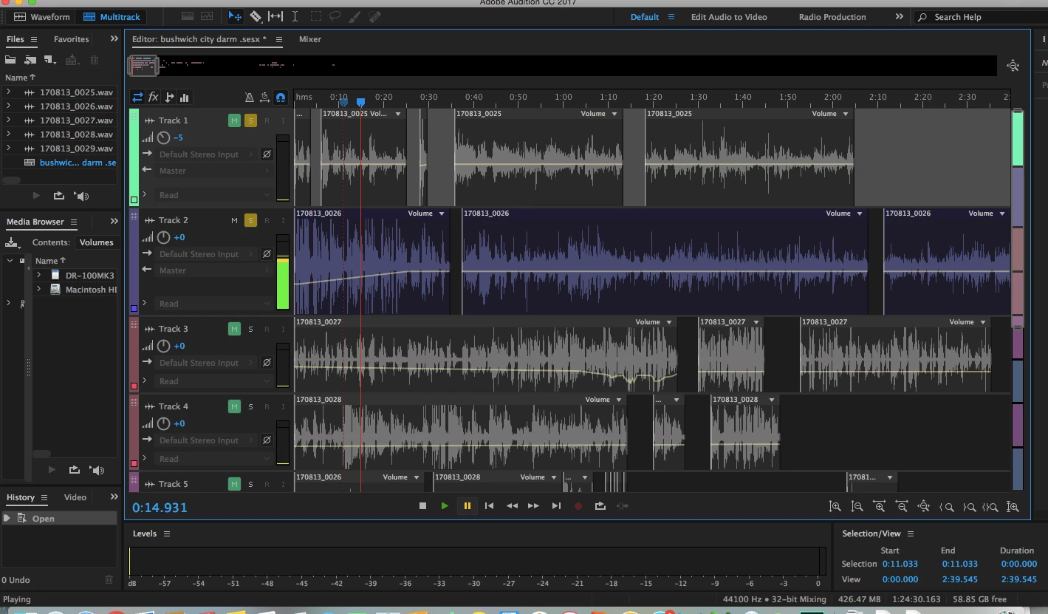Select Edit Audio to Video workspace

(x=729, y=17)
